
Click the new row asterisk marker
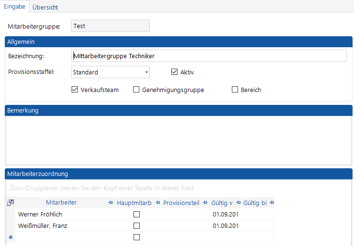coord(10,237)
